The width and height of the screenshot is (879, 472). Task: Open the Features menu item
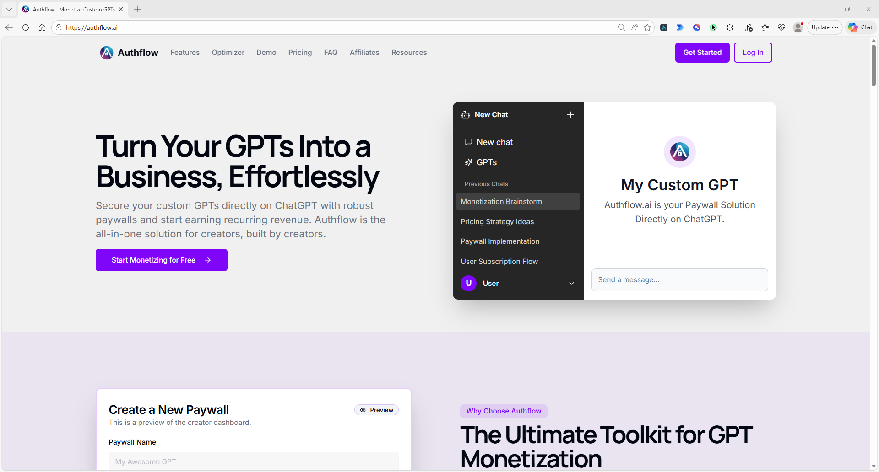tap(185, 53)
